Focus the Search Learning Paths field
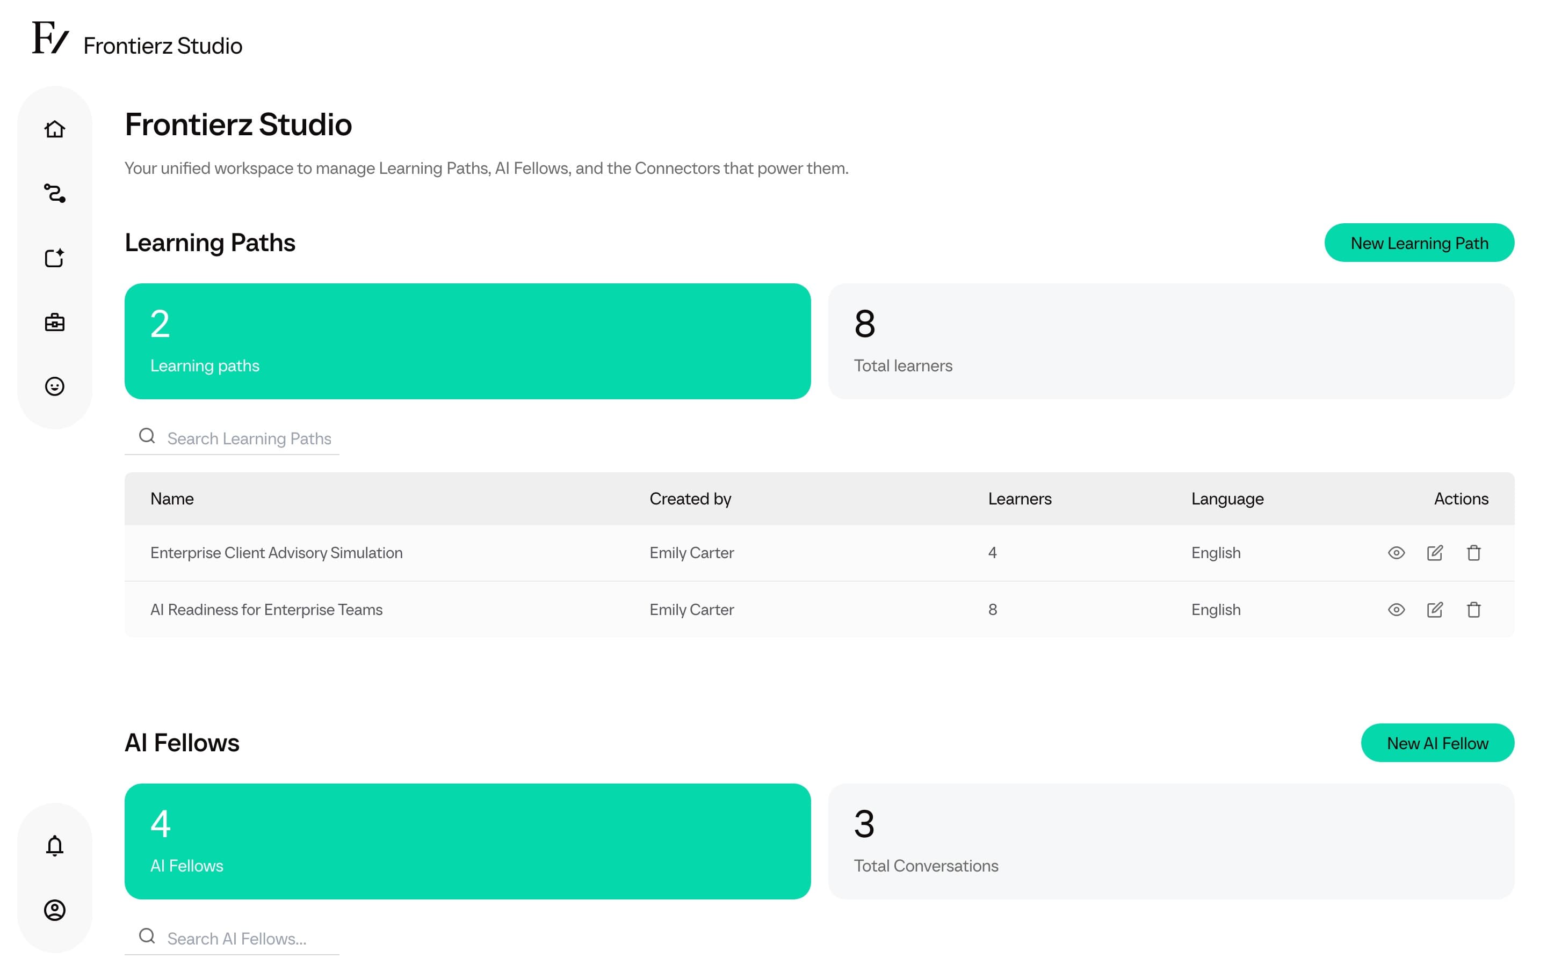The width and height of the screenshot is (1547, 966). pyautogui.click(x=232, y=438)
